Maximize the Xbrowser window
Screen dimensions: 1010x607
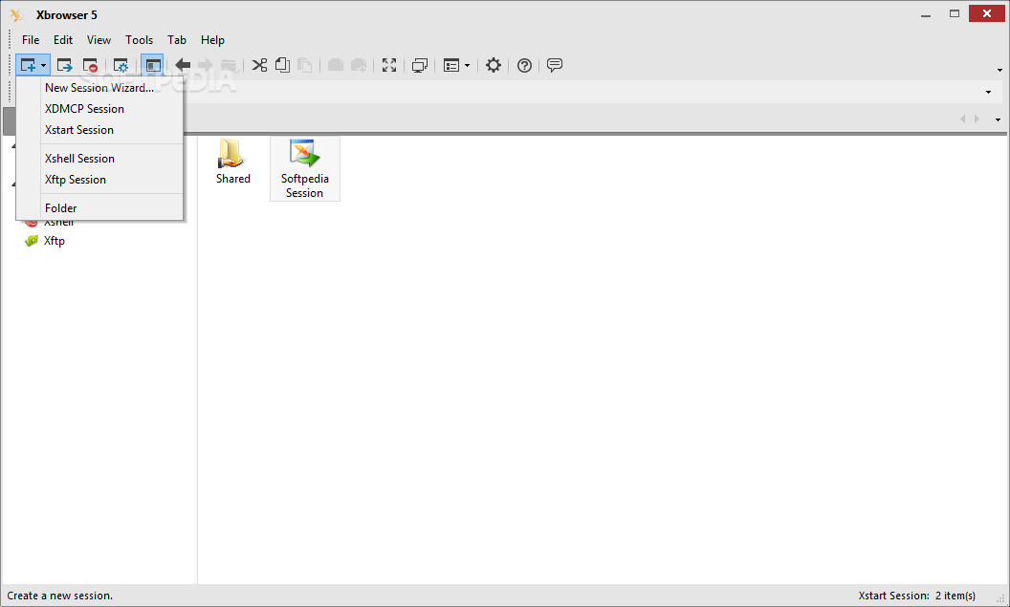[954, 13]
